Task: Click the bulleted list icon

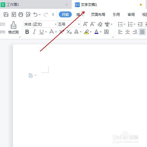Action: coord(120,24)
